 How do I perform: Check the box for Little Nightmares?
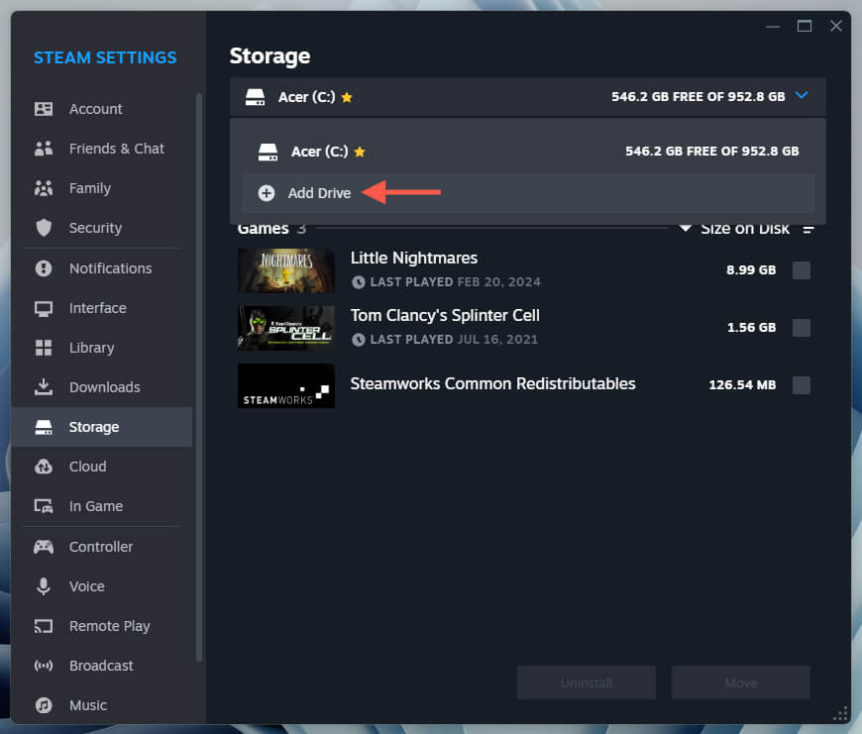coord(801,269)
